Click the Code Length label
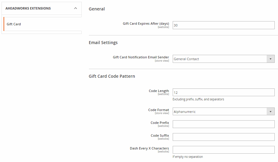This screenshot has height=162, width=278. [159, 91]
